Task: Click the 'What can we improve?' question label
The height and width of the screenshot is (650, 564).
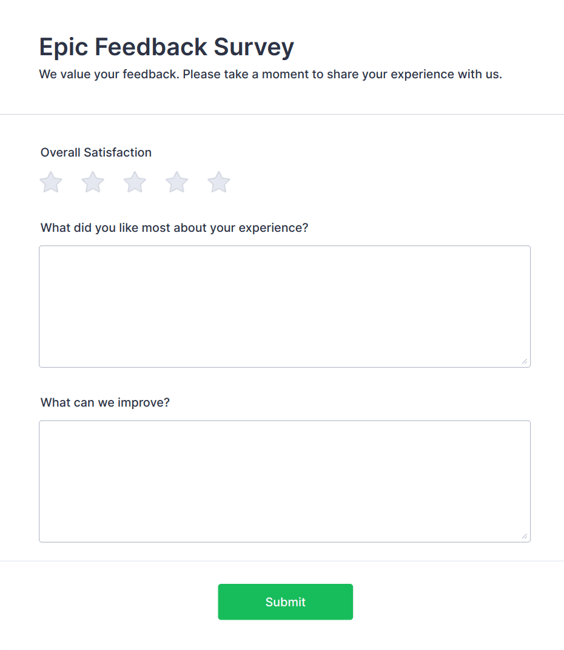Action: (104, 402)
